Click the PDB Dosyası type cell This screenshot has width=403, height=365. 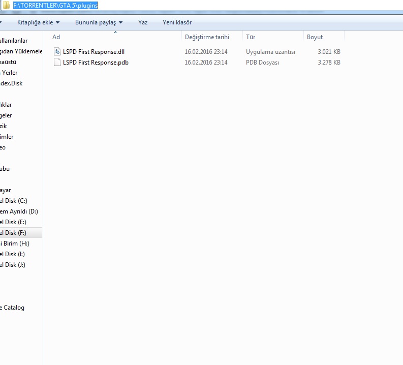tap(262, 63)
